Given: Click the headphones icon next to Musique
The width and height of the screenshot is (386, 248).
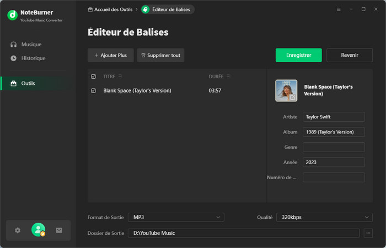Looking at the screenshot, I should pos(14,45).
